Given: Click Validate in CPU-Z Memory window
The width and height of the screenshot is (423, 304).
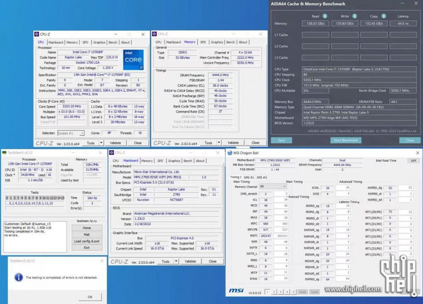Looking at the screenshot, I should point(233,143).
